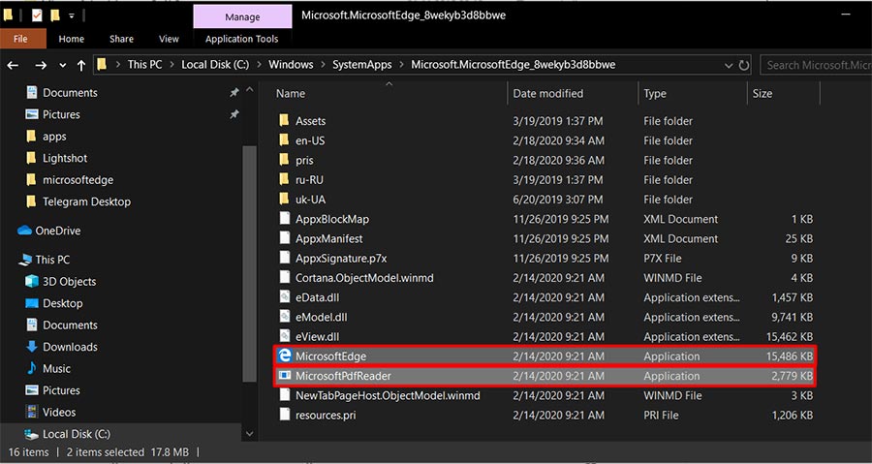
Task: Select the en-US folder icon
Action: pyautogui.click(x=284, y=140)
